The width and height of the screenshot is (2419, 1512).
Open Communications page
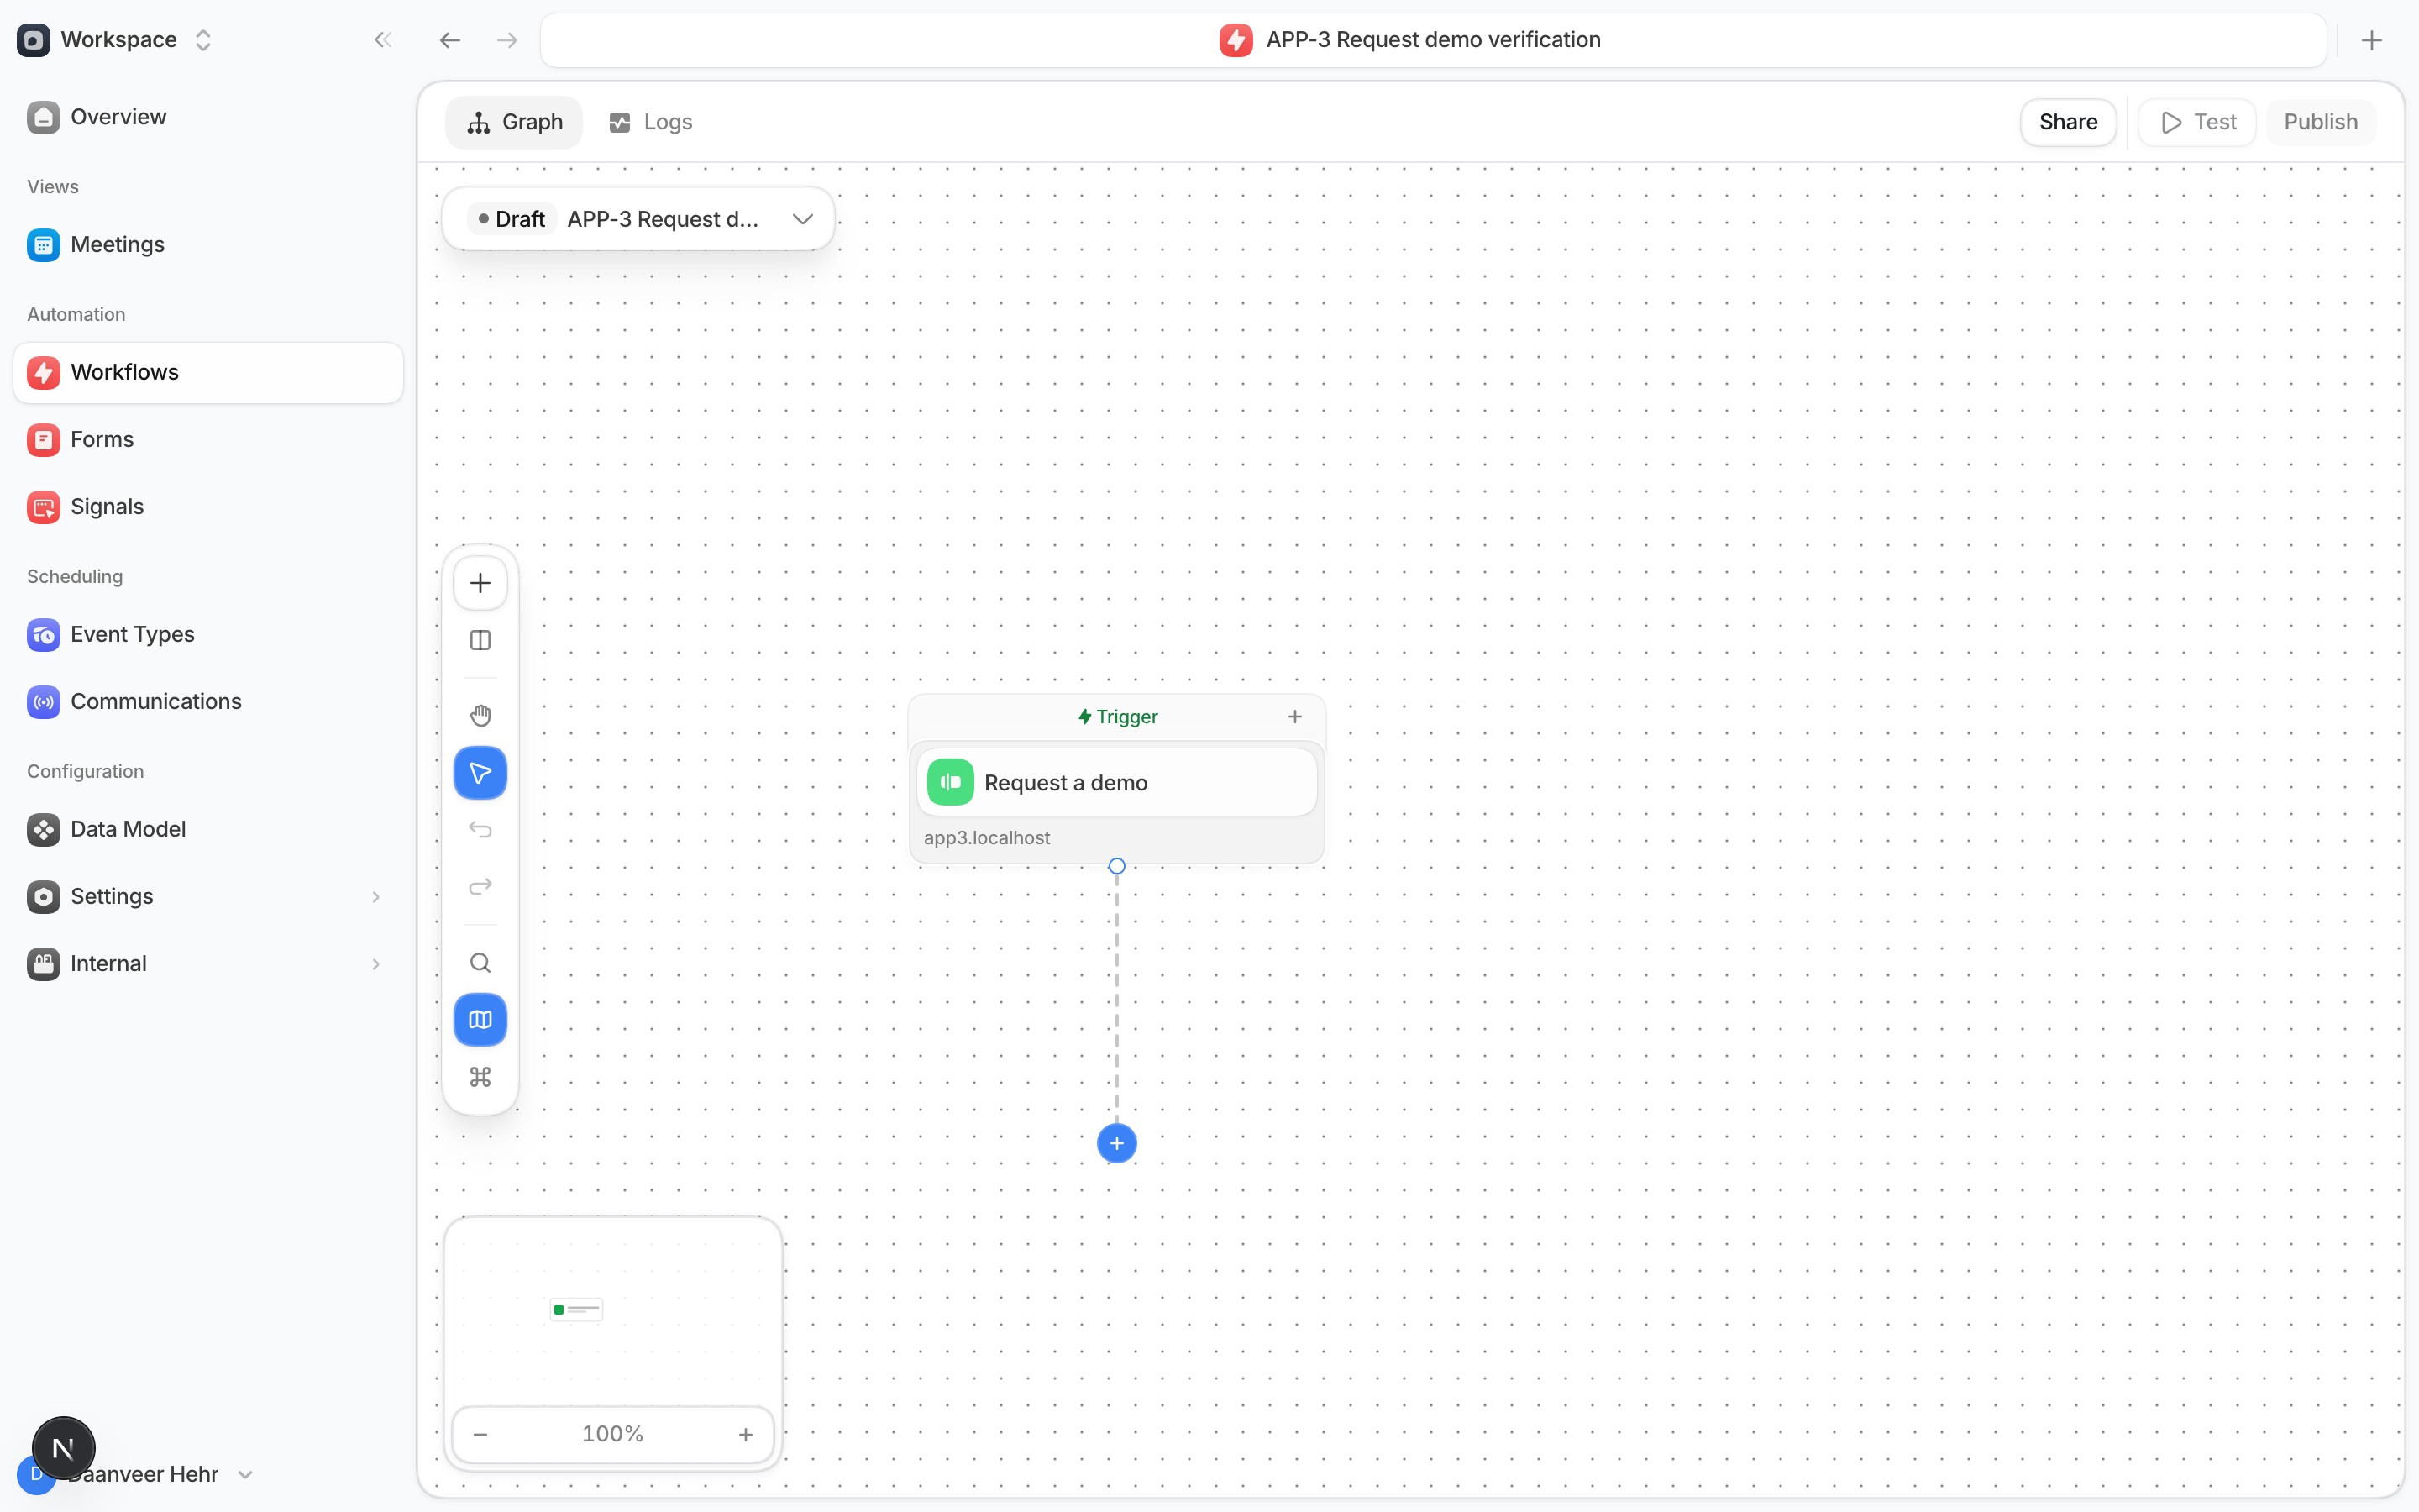[x=208, y=701]
